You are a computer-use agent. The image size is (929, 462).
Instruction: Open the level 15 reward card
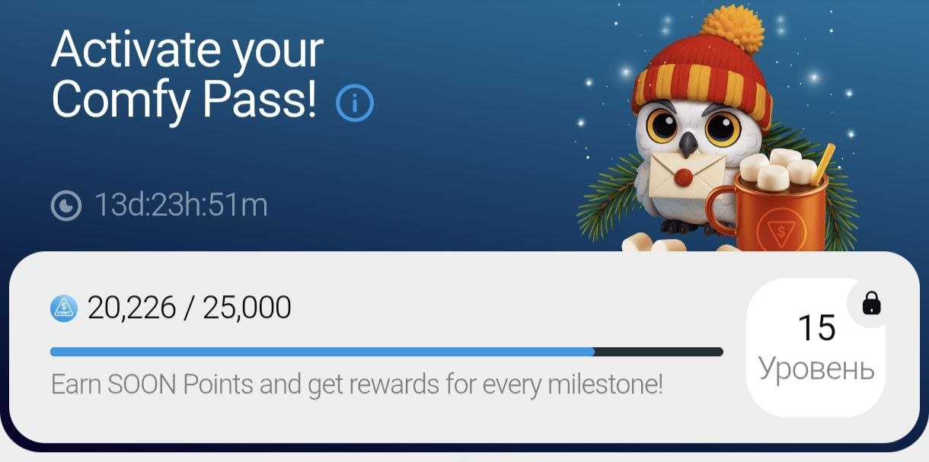(816, 347)
